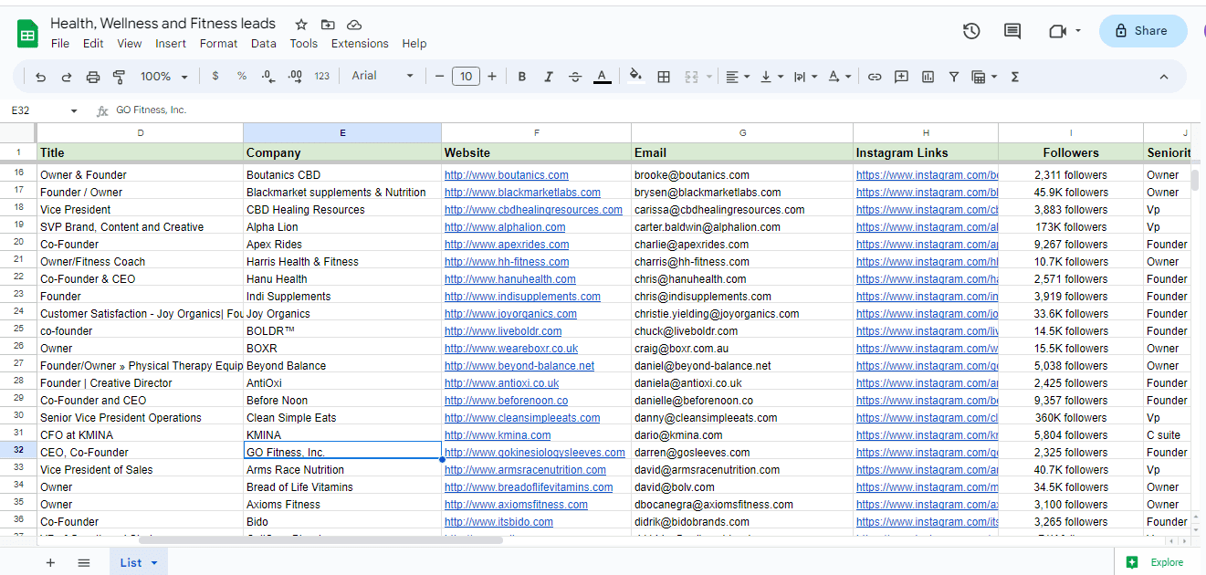This screenshot has width=1206, height=575.
Task: Open the boutanics.com website link
Action: [x=506, y=175]
